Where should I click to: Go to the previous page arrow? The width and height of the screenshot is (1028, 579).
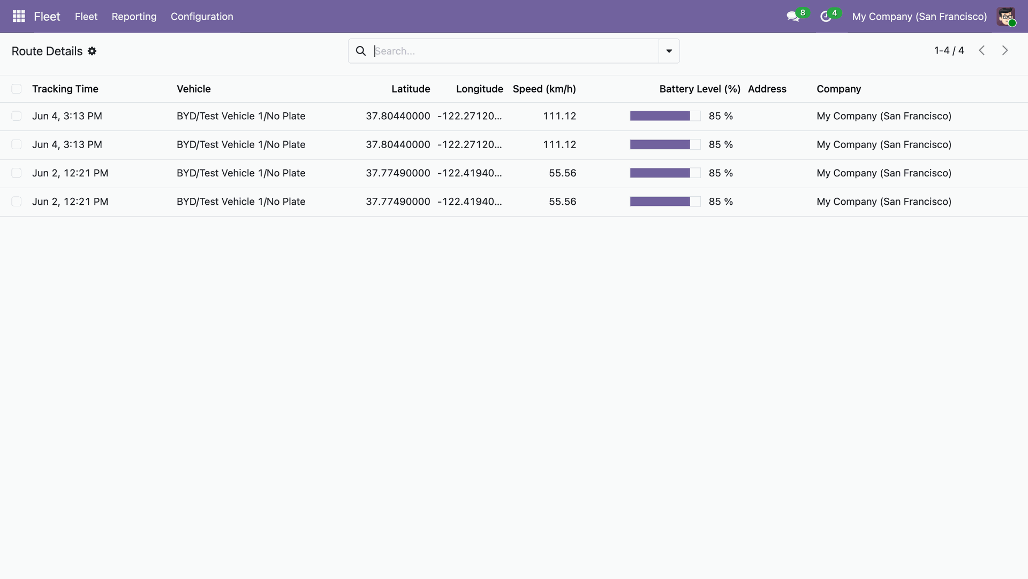click(981, 50)
